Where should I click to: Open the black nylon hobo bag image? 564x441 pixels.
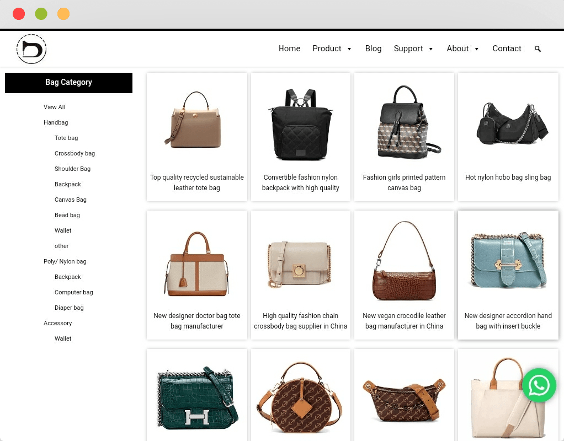(x=512, y=123)
